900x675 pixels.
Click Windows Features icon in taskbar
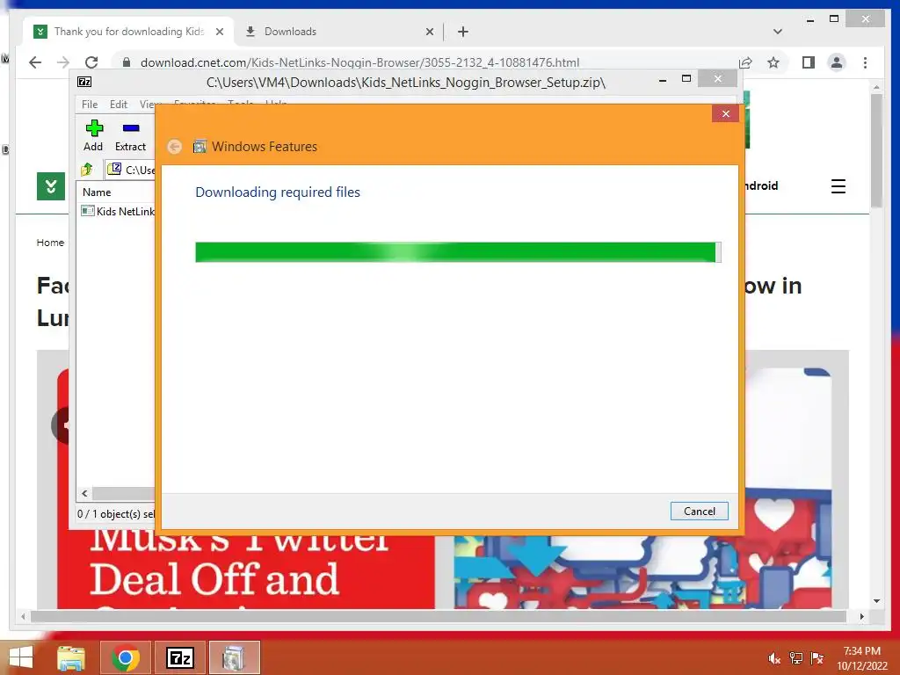point(234,657)
